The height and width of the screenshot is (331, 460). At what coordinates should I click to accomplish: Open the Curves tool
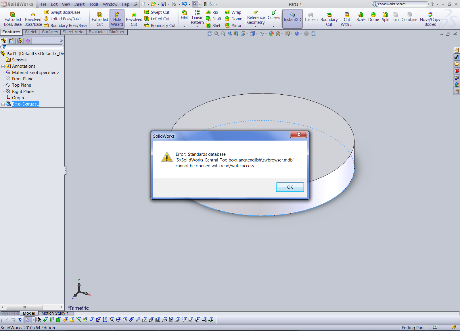[x=274, y=15]
